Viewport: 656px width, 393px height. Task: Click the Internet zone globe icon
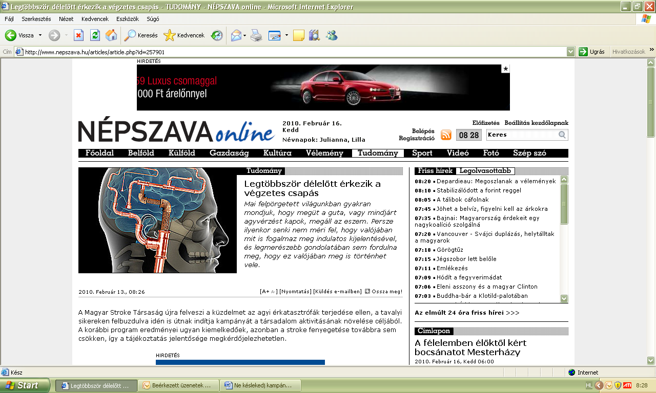(571, 373)
